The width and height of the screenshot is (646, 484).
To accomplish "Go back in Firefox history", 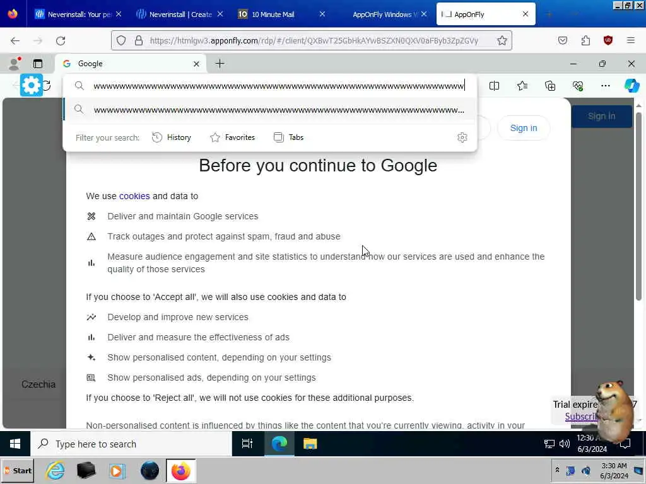I will pos(15,41).
